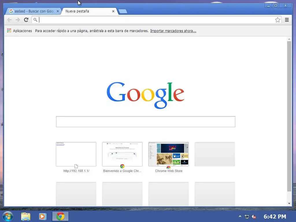The width and height of the screenshot is (296, 222).
Task: Close the asdasd search tab
Action: coord(58,11)
